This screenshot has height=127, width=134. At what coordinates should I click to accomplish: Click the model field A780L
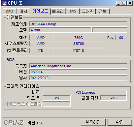click(x=60, y=30)
